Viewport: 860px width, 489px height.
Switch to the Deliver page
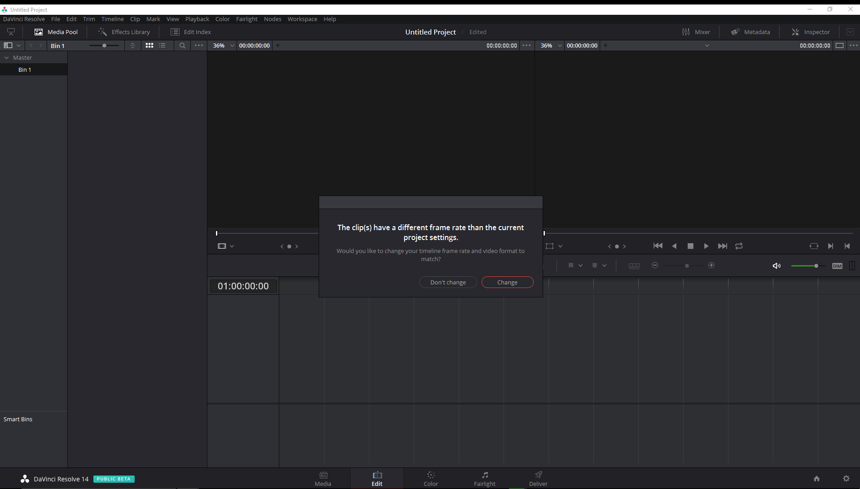point(538,479)
